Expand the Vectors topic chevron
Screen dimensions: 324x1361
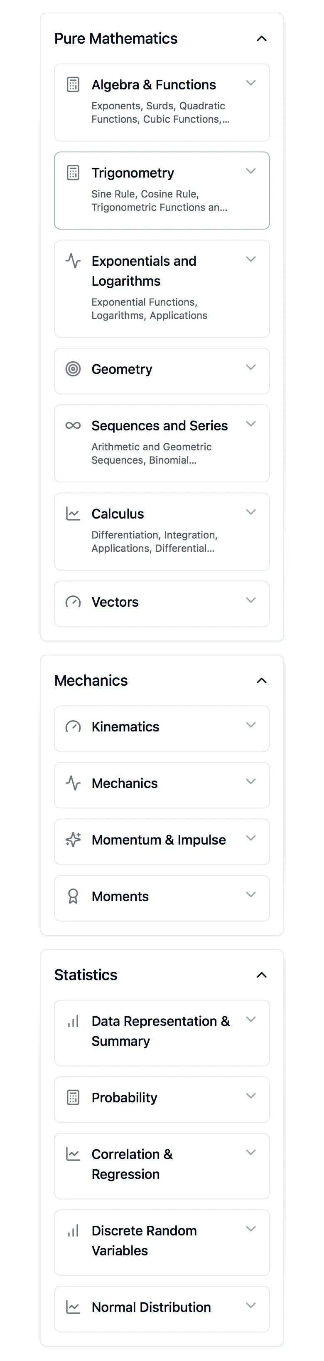pos(251,600)
